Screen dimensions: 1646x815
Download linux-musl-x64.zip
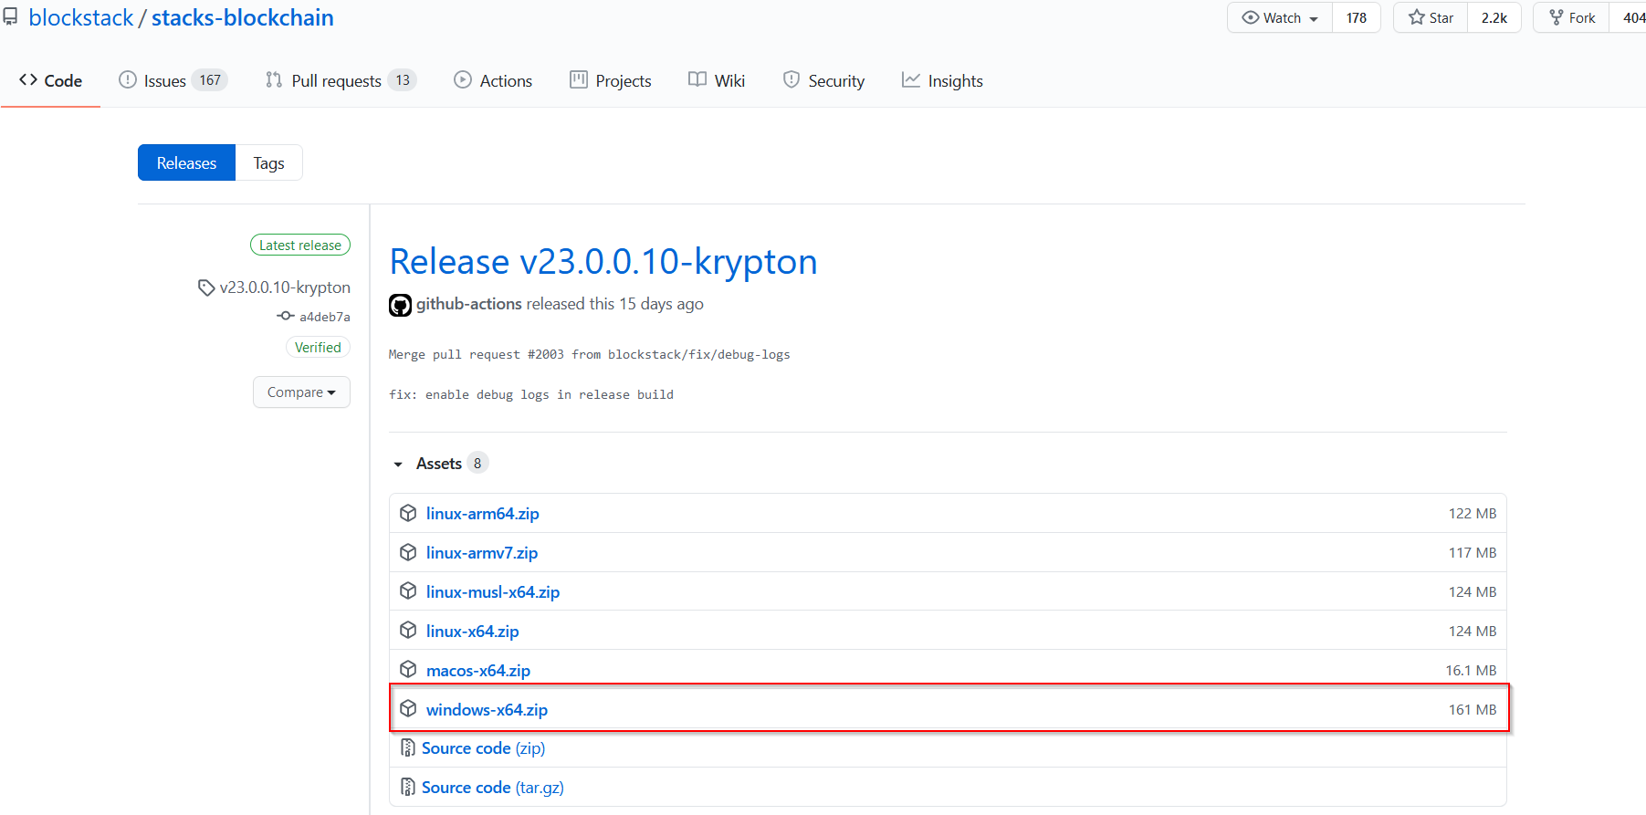[493, 591]
